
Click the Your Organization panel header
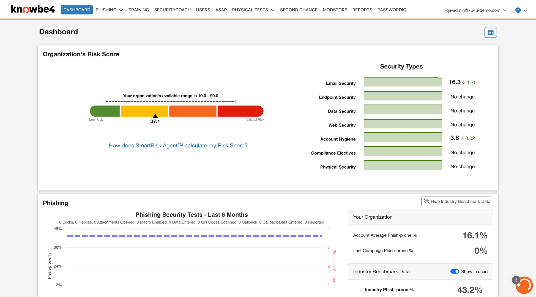(420, 217)
